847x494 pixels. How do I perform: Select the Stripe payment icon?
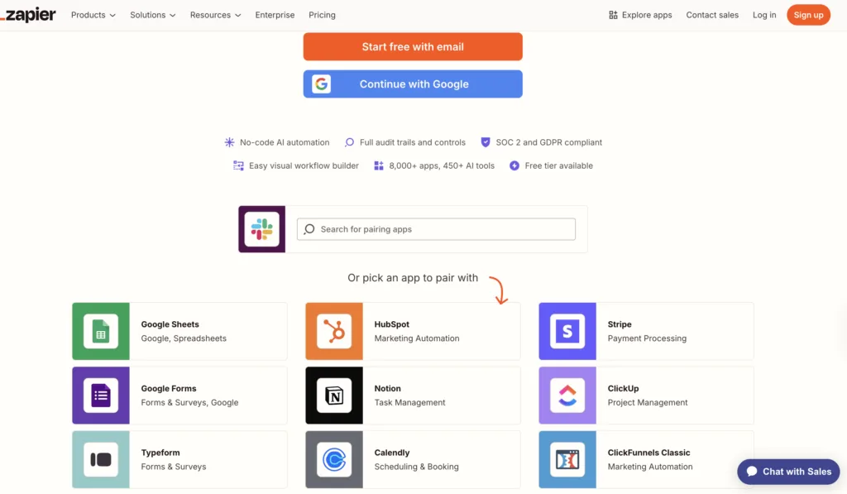567,331
